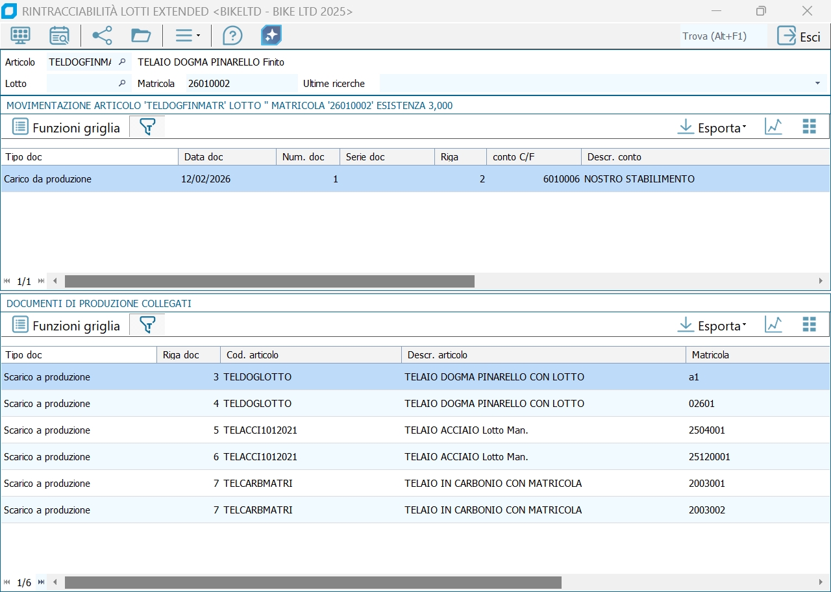This screenshot has width=831, height=592.
Task: Open Funzioni griglia in upper grid
Action: pyautogui.click(x=66, y=128)
